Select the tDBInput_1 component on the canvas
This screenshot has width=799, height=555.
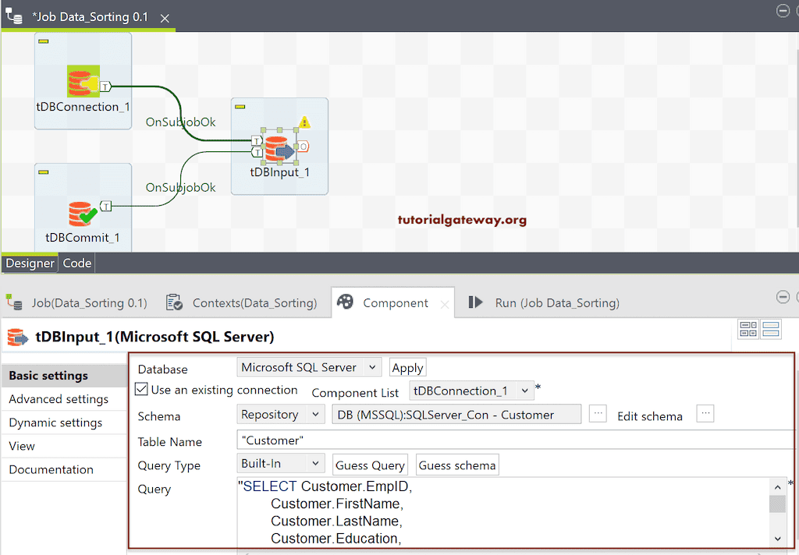click(x=279, y=148)
